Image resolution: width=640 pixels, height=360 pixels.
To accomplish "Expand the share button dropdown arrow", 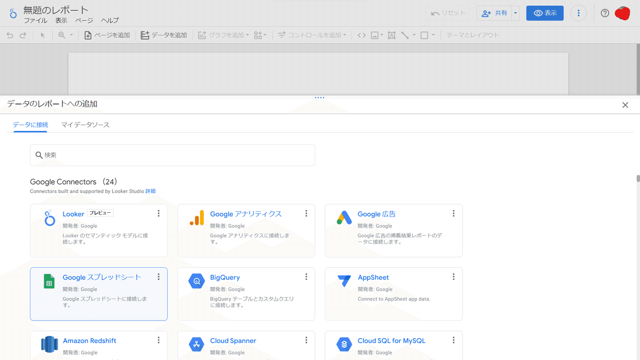I will [515, 13].
